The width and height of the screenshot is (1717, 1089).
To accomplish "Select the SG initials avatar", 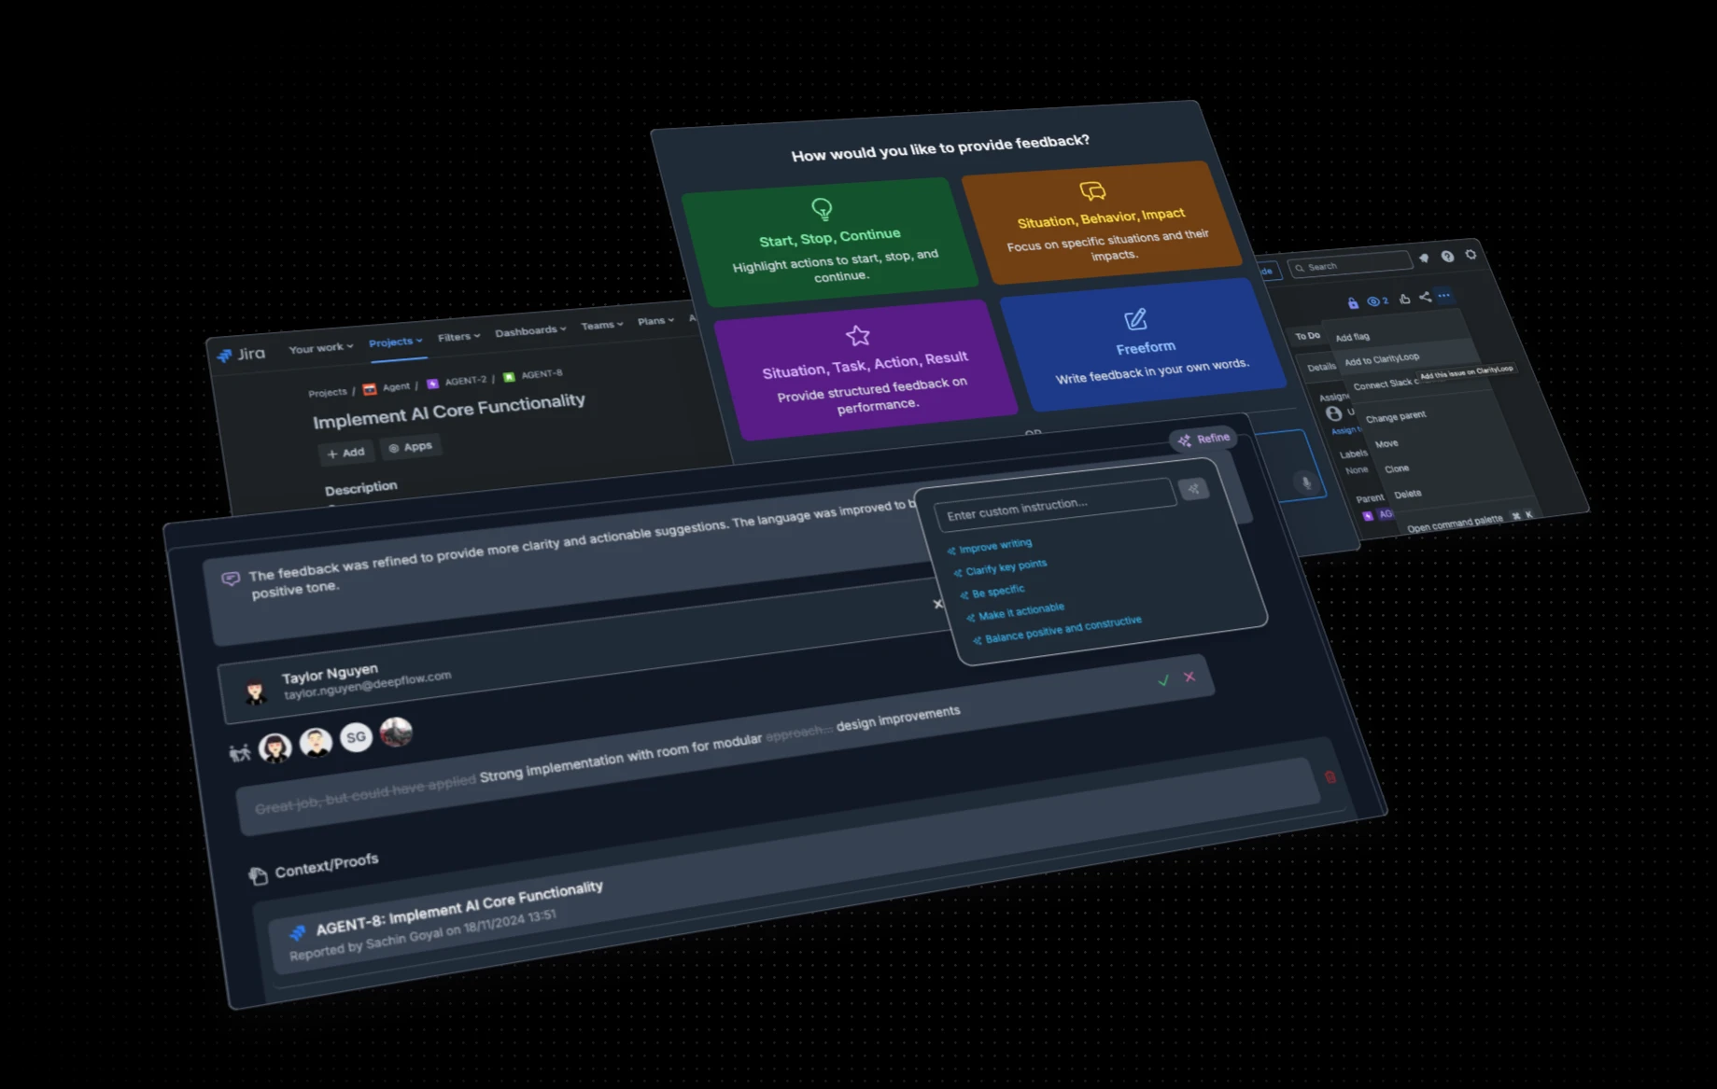I will 356,737.
